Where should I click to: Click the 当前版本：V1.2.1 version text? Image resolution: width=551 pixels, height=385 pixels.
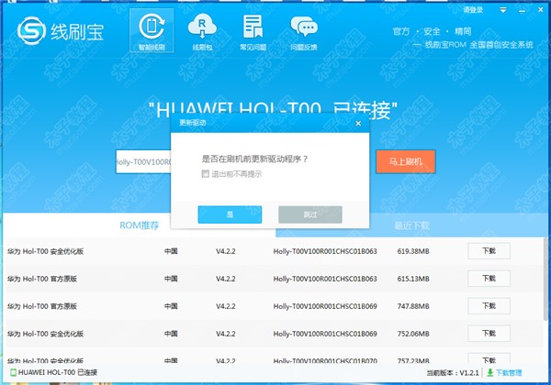point(453,373)
